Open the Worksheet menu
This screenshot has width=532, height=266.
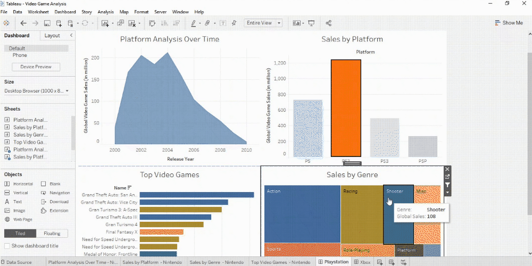(38, 12)
